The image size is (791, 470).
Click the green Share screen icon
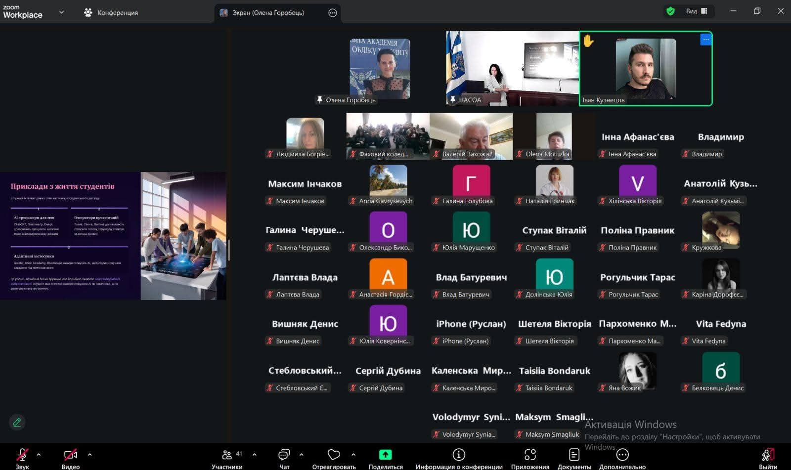[385, 455]
